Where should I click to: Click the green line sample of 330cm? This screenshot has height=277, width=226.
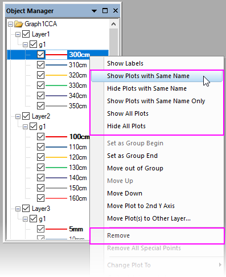pyautogui.click(x=56, y=85)
